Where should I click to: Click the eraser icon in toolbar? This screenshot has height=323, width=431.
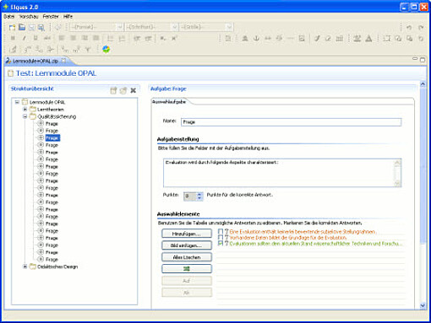328,38
